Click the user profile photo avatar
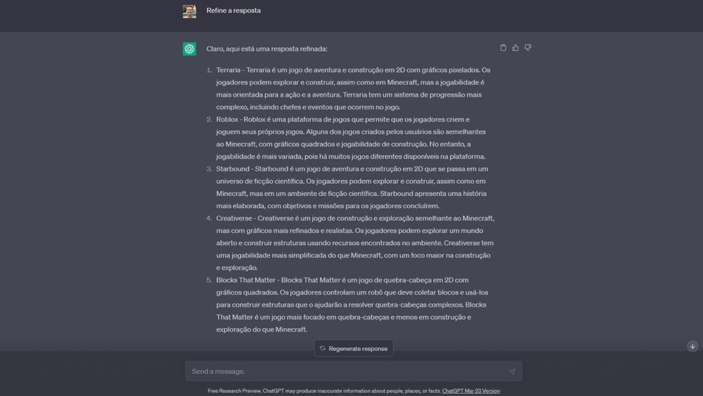 click(189, 11)
